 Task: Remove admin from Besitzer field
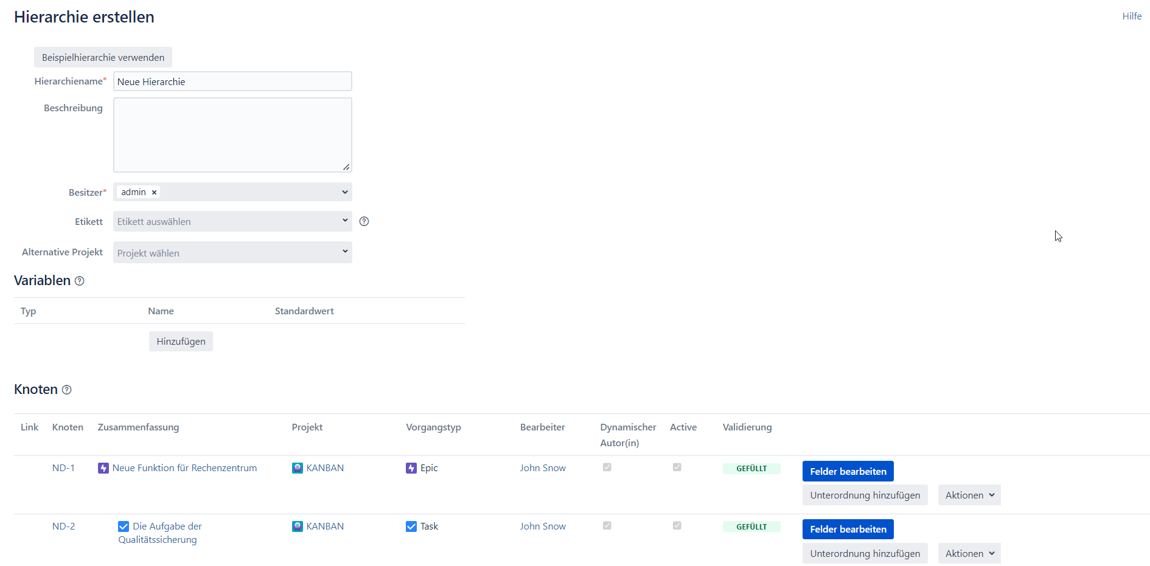(x=155, y=192)
